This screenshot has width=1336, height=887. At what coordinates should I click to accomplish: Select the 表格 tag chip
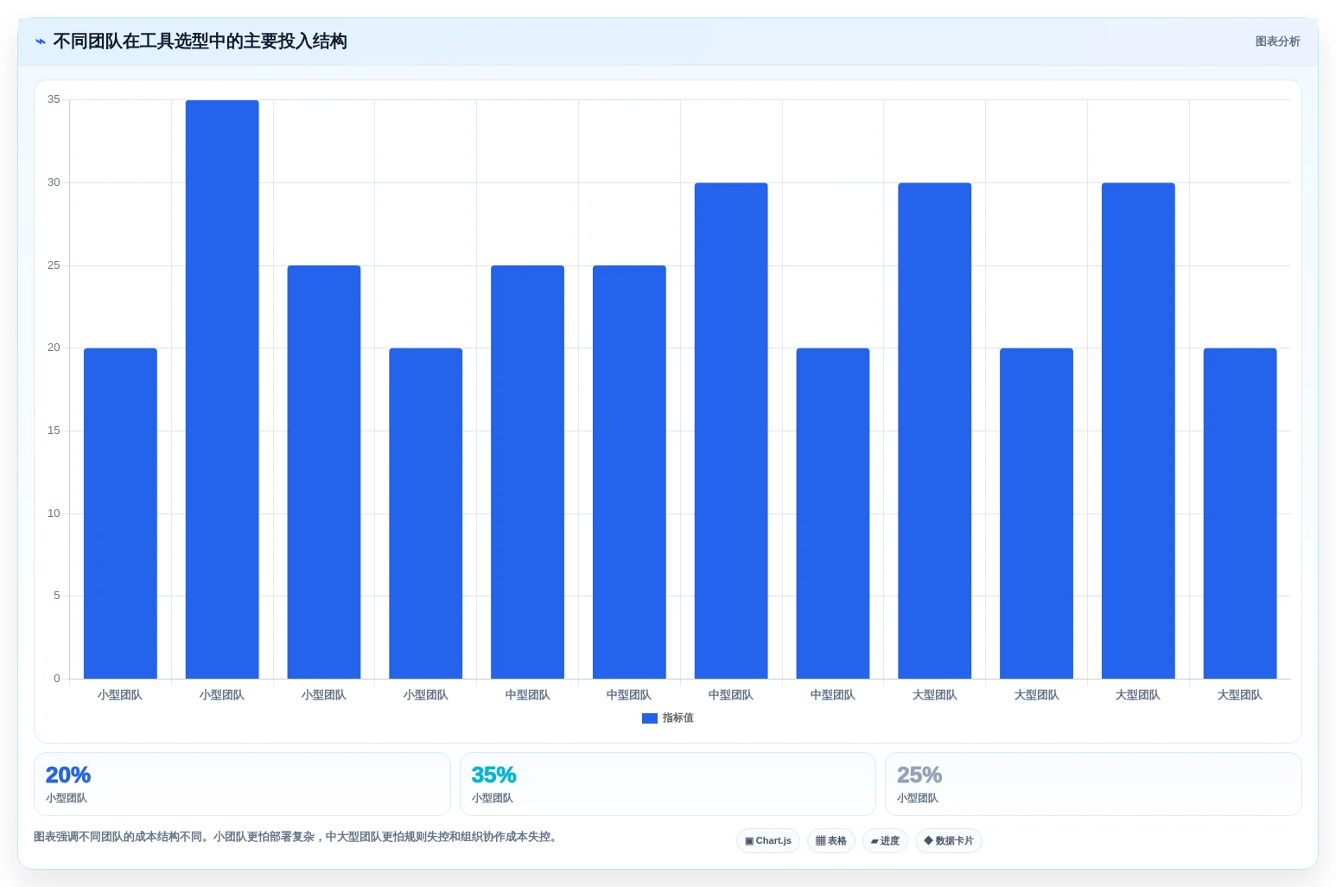point(831,841)
